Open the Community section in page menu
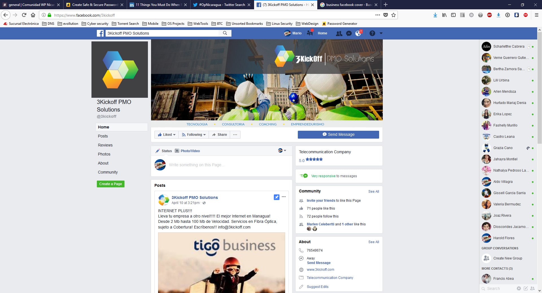 pyautogui.click(x=108, y=172)
